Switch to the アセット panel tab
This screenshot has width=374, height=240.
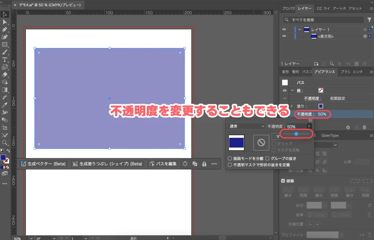[355, 8]
